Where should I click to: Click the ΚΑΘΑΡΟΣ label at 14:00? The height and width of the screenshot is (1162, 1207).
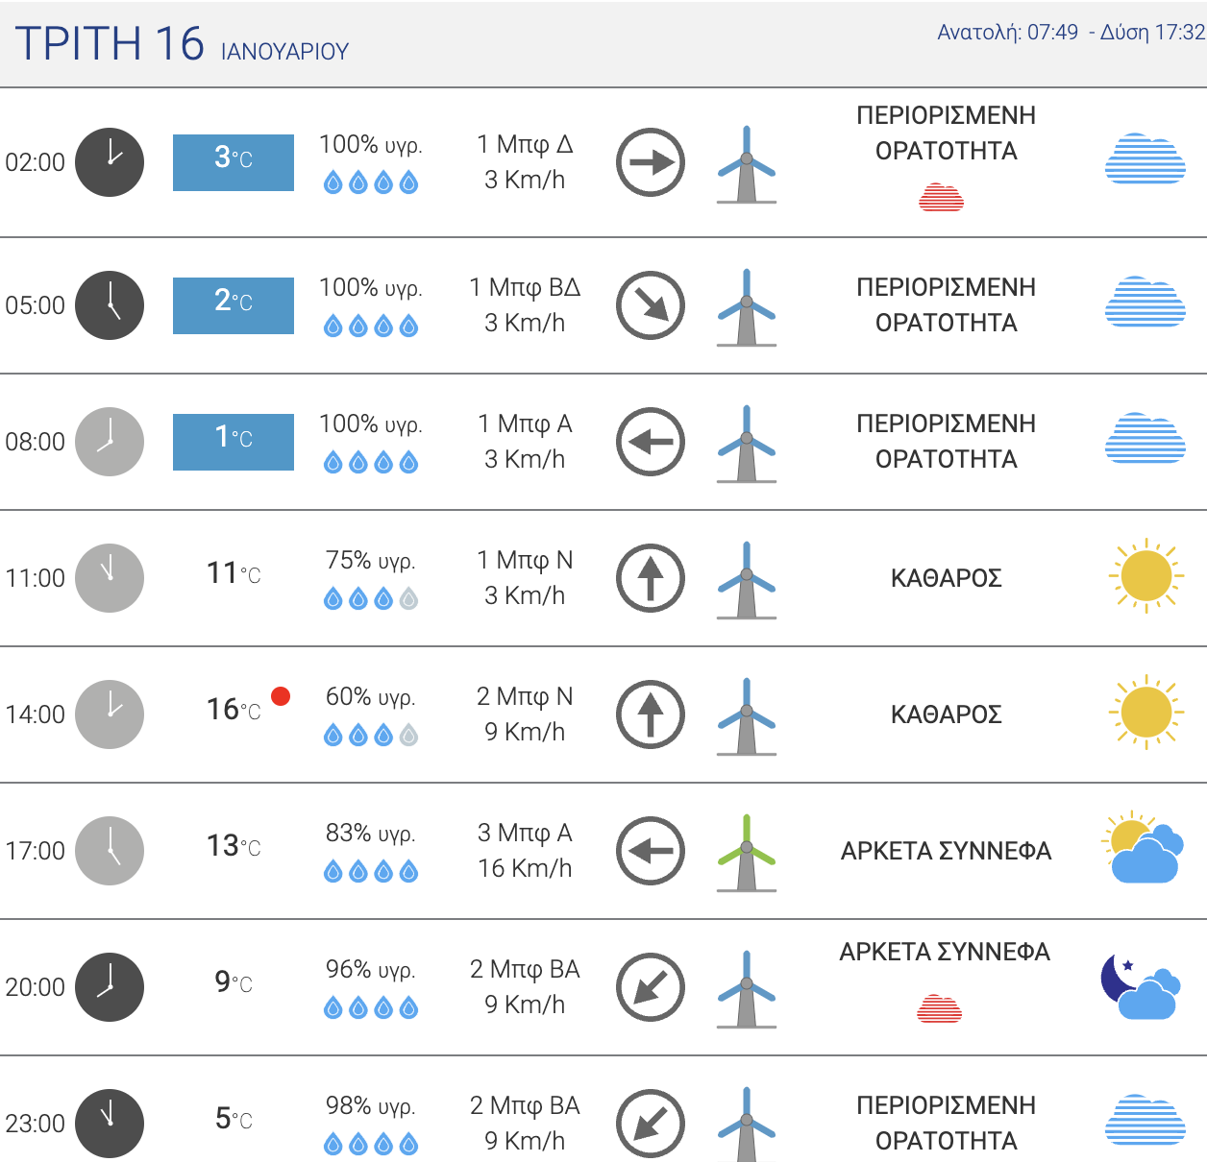947,714
